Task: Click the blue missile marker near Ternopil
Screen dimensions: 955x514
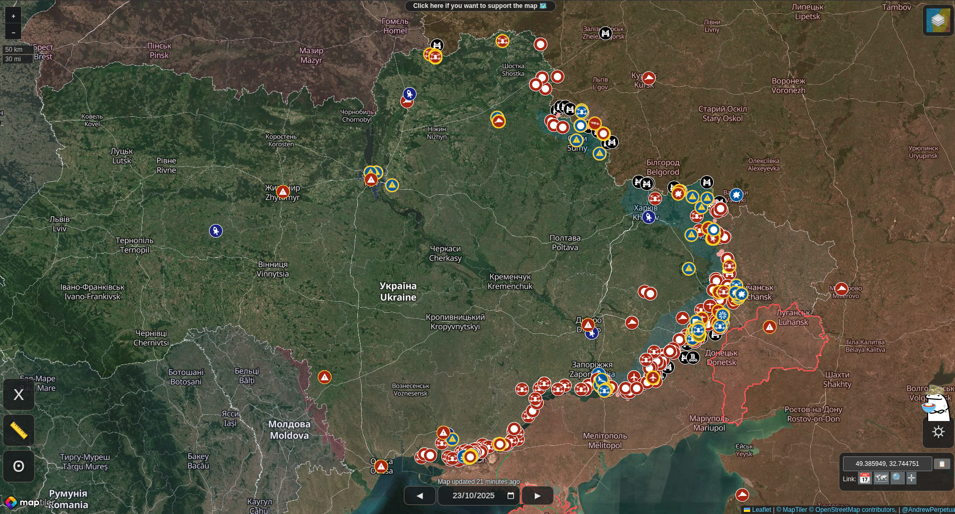Action: click(215, 231)
